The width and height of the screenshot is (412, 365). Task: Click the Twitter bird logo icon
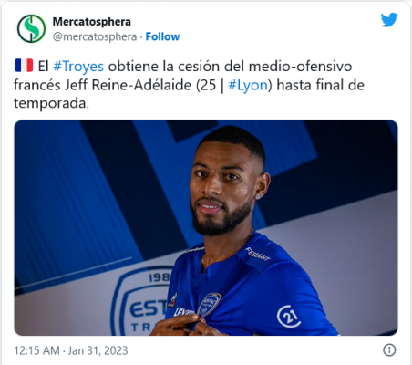(x=389, y=19)
